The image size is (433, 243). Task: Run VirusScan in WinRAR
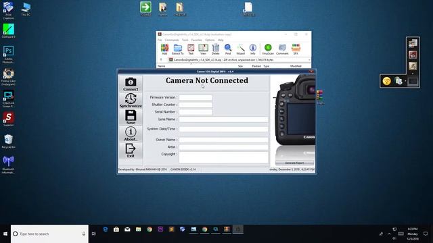[x=268, y=49]
